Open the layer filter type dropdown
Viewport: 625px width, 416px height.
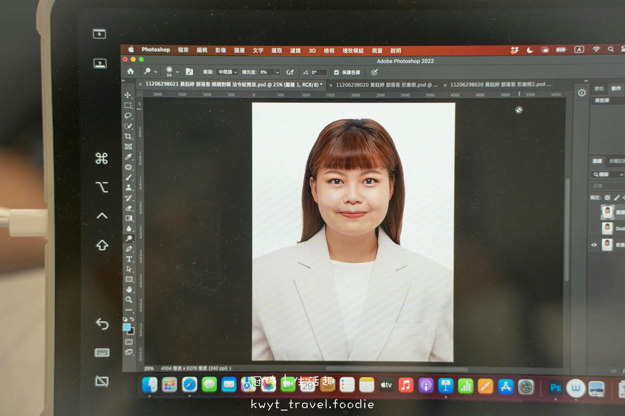(x=607, y=175)
